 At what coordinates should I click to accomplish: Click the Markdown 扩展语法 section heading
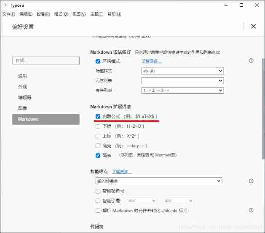pyautogui.click(x=110, y=107)
